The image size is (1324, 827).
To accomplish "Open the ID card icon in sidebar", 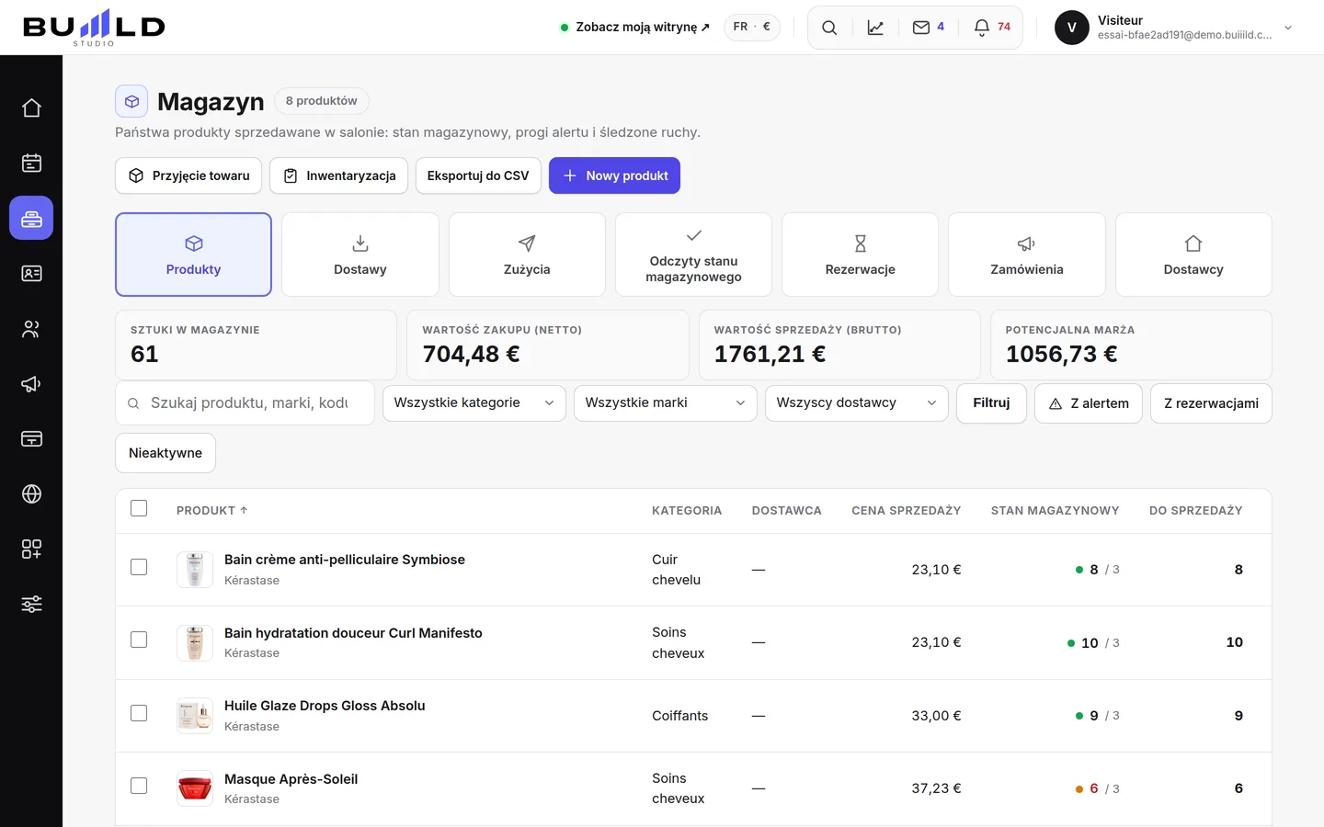I will pyautogui.click(x=31, y=274).
